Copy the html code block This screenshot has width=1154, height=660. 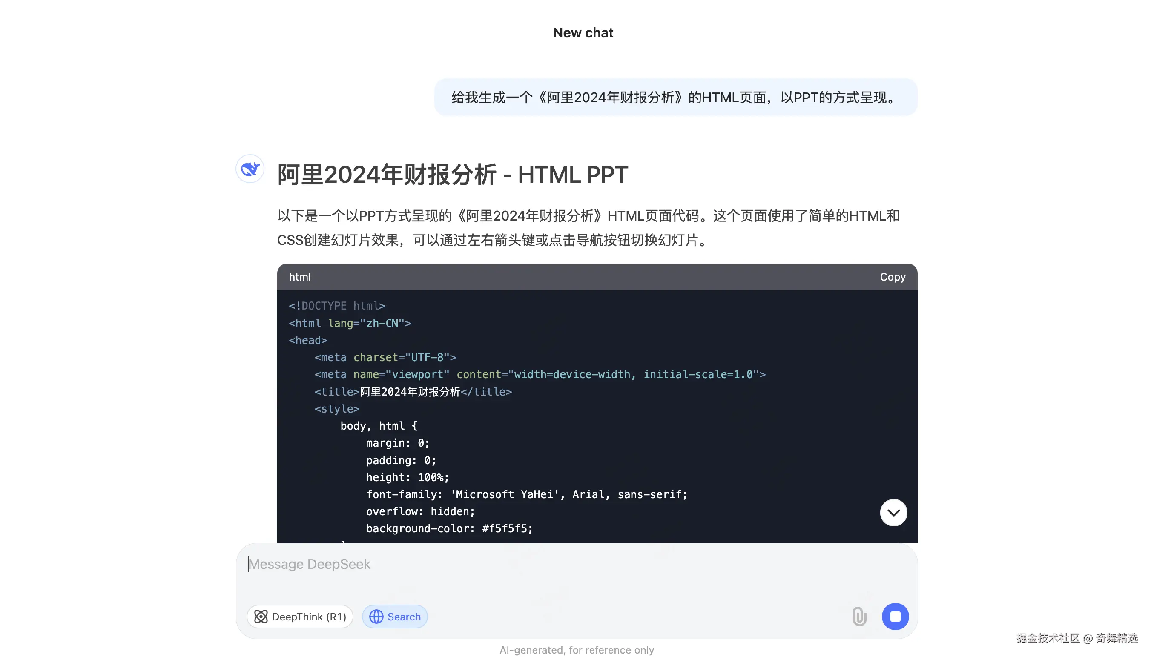point(893,277)
